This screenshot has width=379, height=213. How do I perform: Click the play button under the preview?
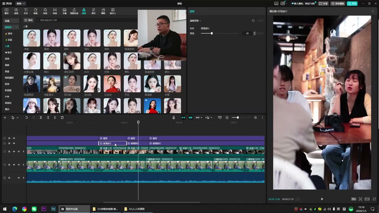click(322, 199)
